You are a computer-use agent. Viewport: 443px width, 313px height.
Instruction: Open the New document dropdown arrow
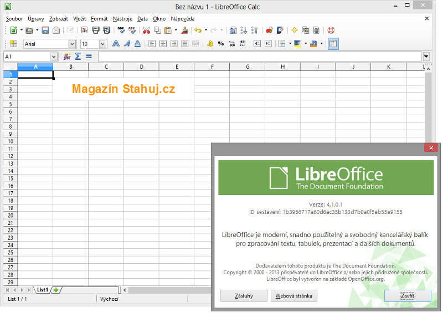click(x=21, y=30)
